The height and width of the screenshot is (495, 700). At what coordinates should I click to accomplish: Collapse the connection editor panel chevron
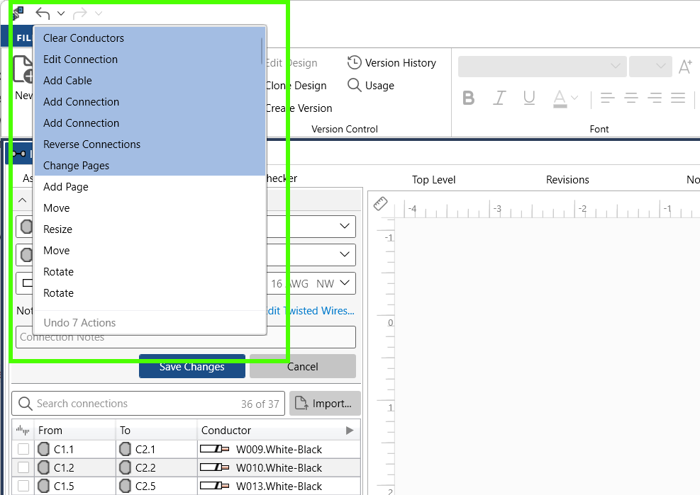point(22,200)
